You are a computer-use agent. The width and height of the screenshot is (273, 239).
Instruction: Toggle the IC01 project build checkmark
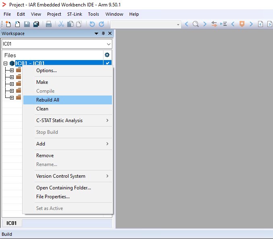point(108,63)
